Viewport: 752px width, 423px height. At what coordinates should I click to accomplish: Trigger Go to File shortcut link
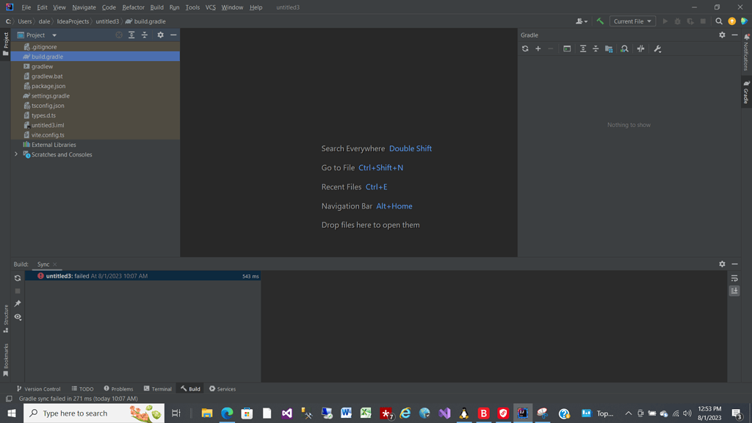point(380,167)
